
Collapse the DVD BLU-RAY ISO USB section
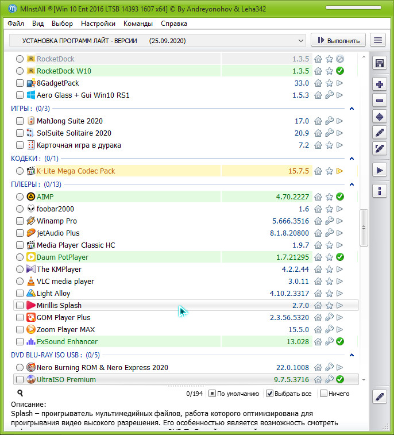point(351,355)
